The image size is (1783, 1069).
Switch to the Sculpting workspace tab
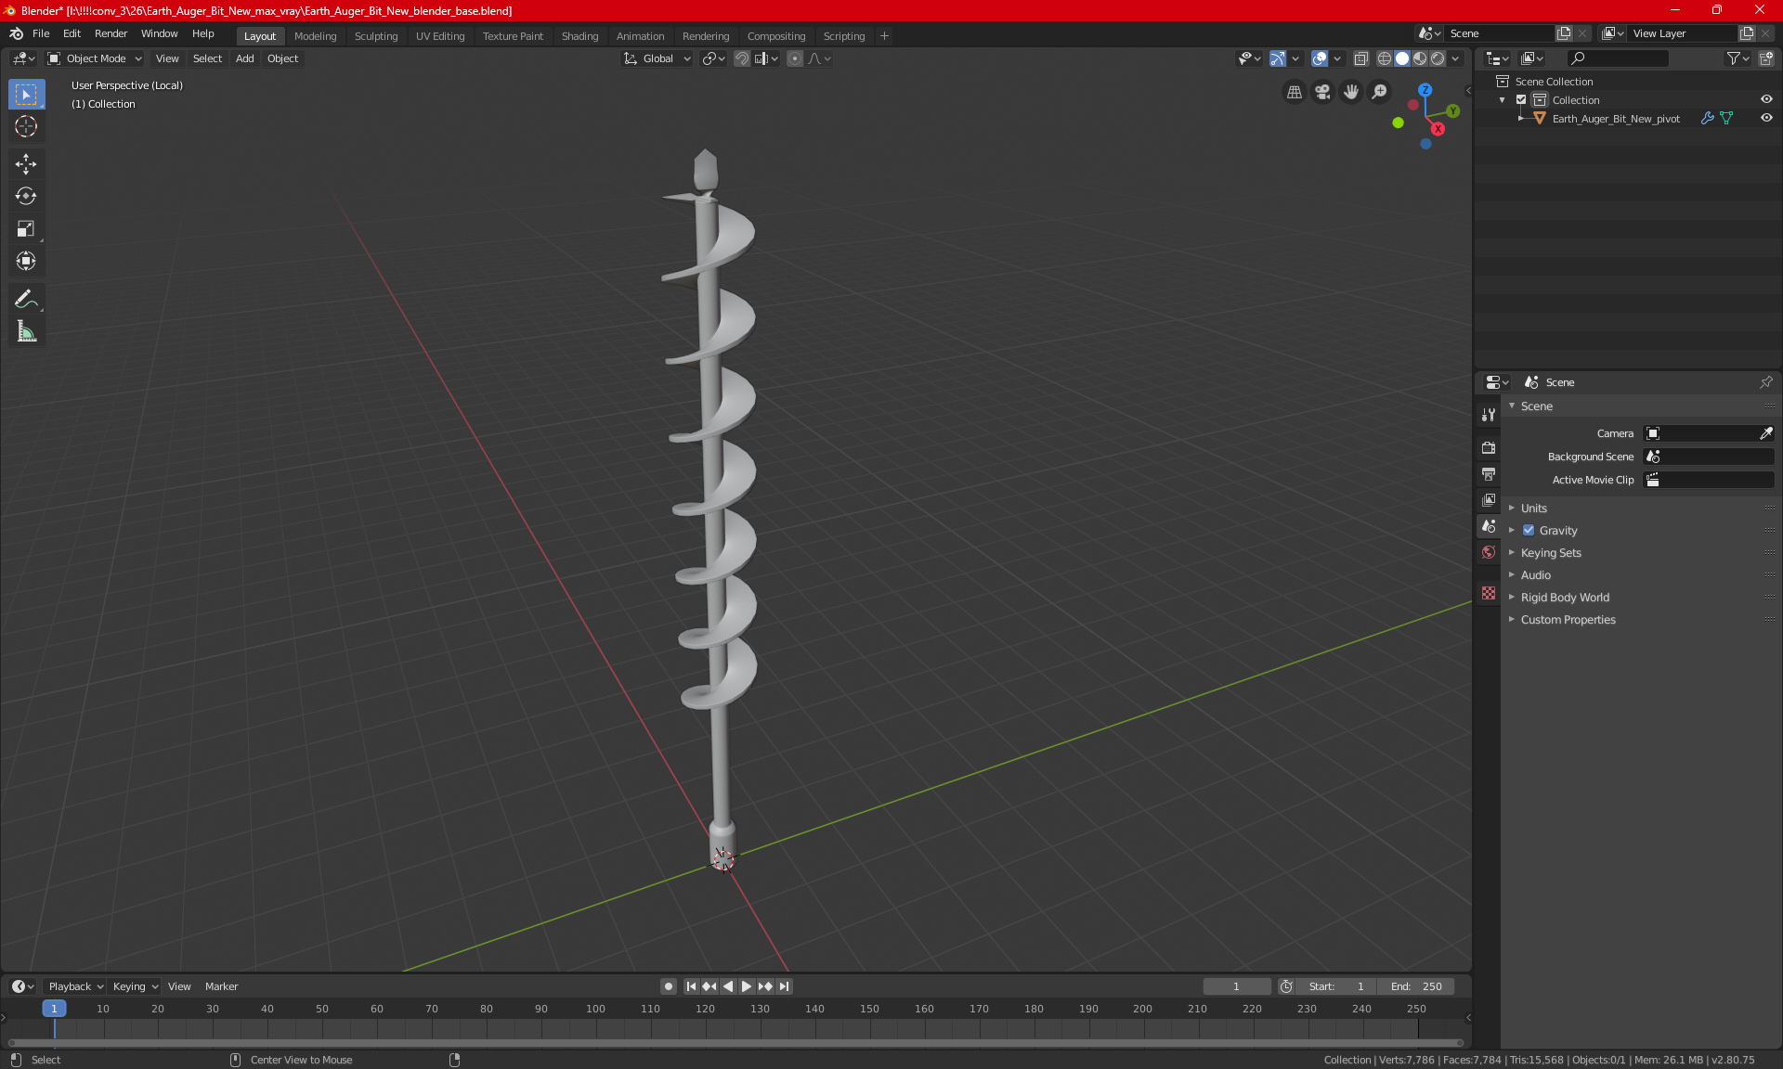click(376, 36)
